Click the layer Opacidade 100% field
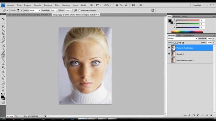Image resolution: width=216 pixels, height=121 pixels. (210, 39)
